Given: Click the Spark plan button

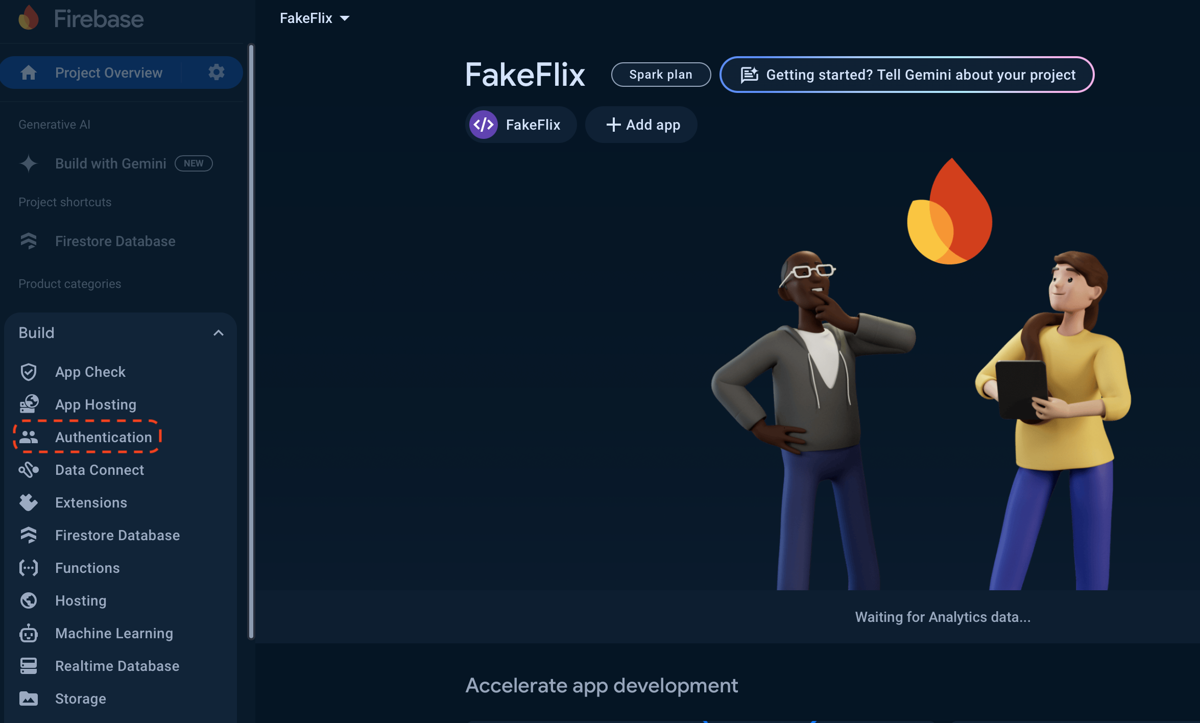Looking at the screenshot, I should click(660, 75).
